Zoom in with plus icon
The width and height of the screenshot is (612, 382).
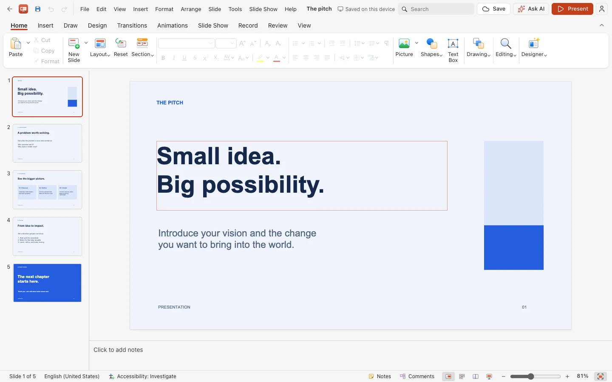tap(567, 376)
